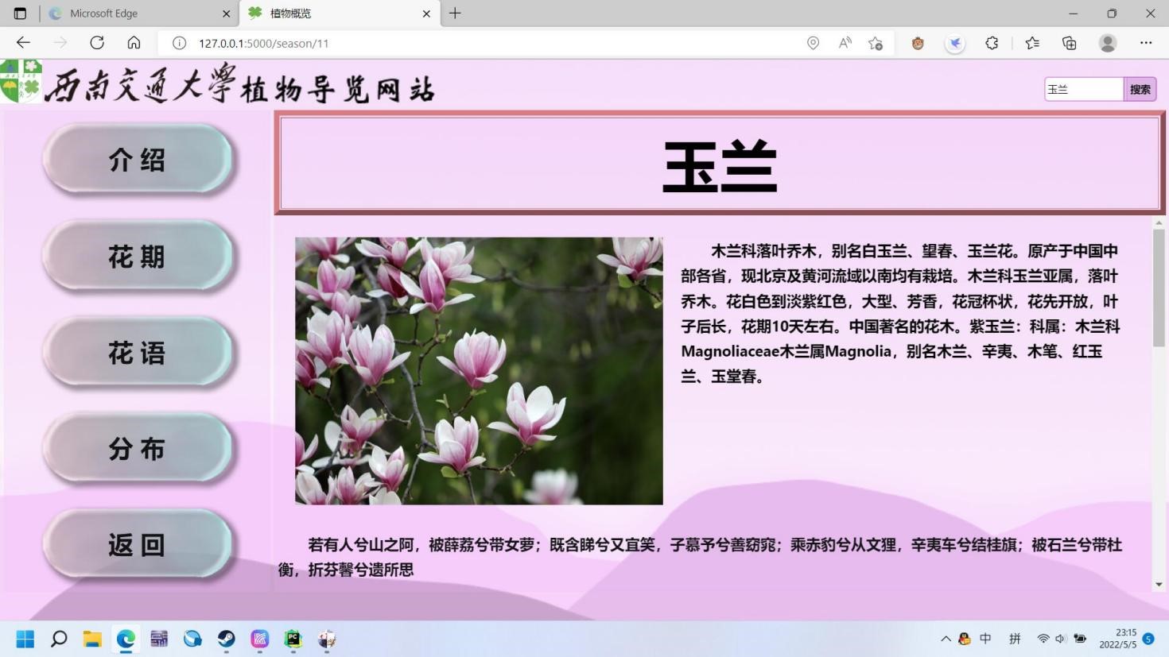Screen dimensions: 1169x657
Task: Click the magnolia flower photo
Action: pyautogui.click(x=479, y=370)
